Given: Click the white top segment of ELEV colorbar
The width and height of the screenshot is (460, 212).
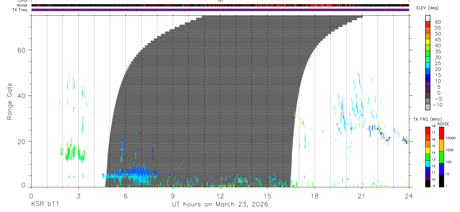Looking at the screenshot, I should pos(427,18).
